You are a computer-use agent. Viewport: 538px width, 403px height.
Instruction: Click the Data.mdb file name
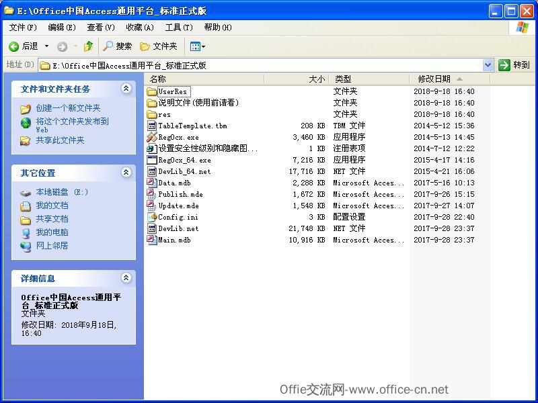click(174, 183)
